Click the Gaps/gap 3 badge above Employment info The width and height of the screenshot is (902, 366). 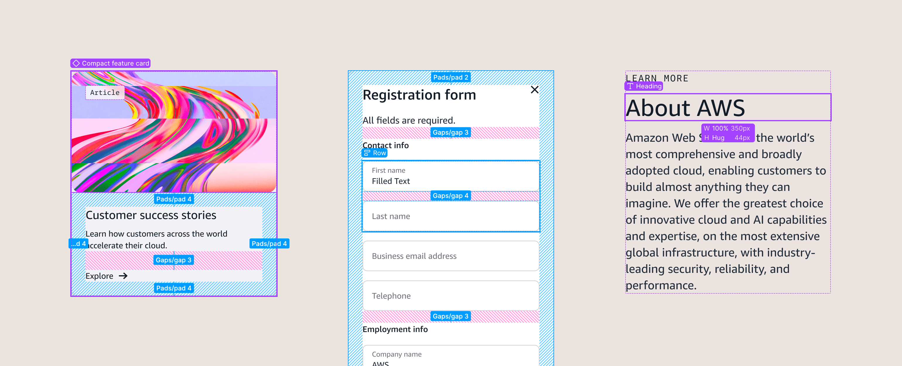point(450,316)
